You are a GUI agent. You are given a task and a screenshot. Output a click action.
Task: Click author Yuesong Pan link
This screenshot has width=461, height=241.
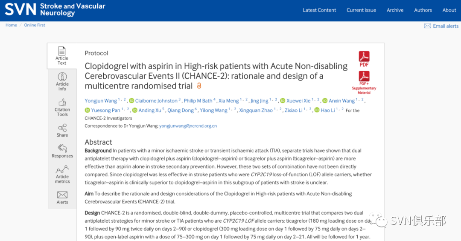105,111
